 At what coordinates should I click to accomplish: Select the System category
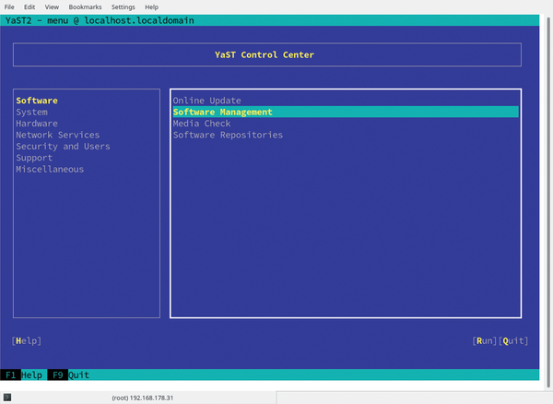pos(31,113)
